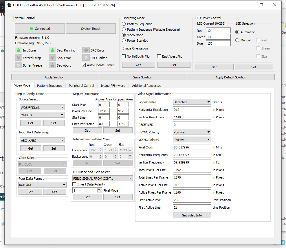Open the 24 BITS dropdown
This screenshot has height=248, width=286.
[x=42, y=115]
